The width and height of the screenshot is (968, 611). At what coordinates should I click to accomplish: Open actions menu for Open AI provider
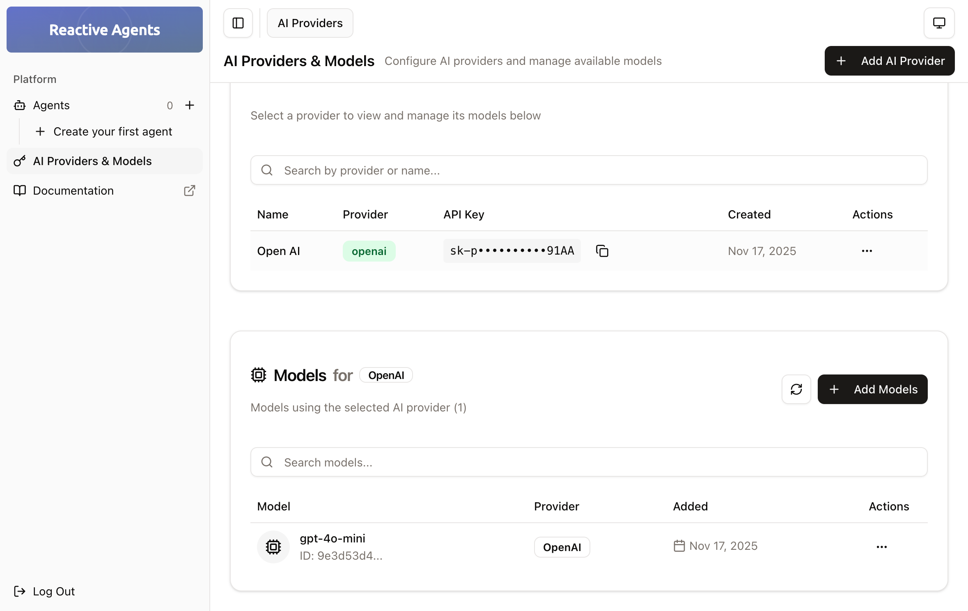tap(866, 250)
